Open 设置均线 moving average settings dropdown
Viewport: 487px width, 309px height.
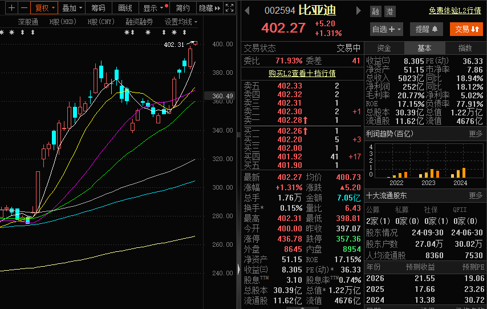tap(181, 22)
